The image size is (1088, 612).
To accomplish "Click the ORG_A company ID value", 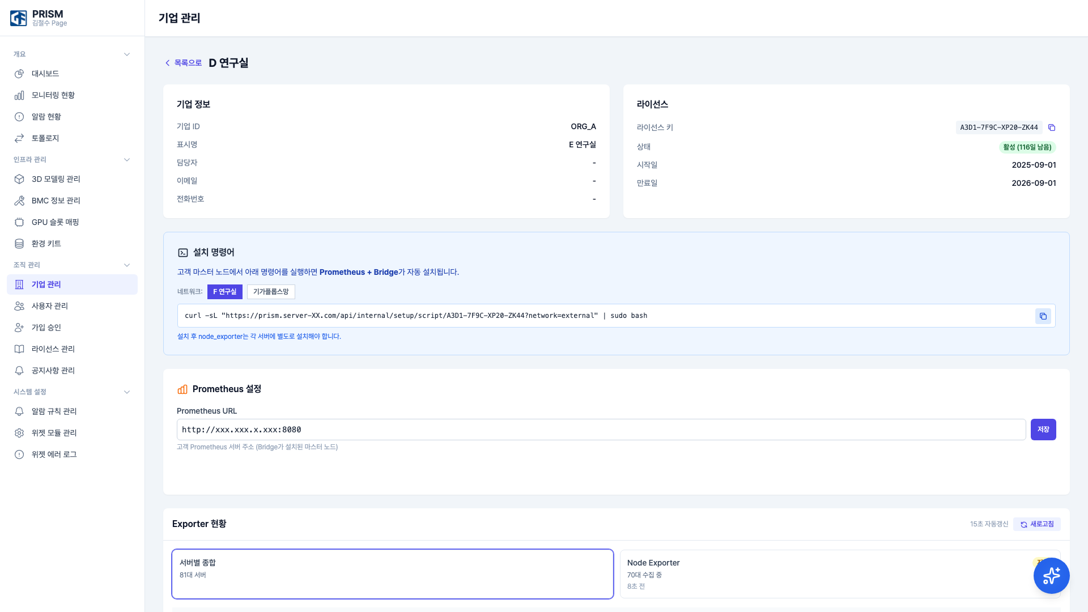I will point(583,126).
